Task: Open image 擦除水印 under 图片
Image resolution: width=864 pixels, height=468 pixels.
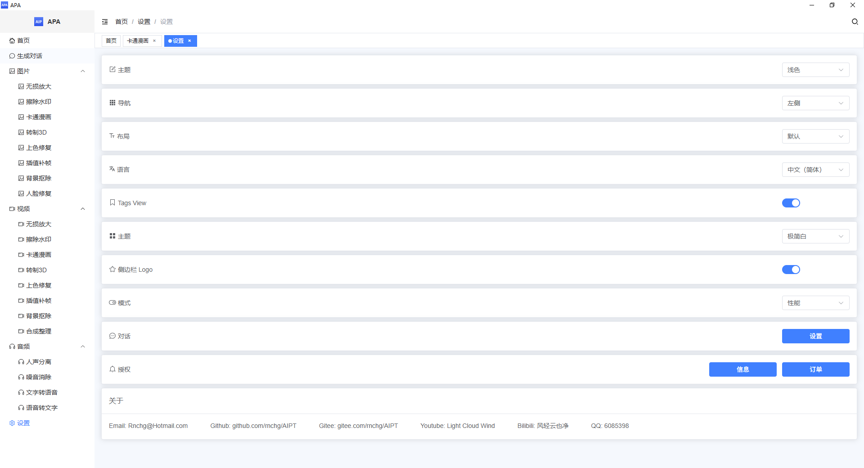Action: (x=47, y=102)
